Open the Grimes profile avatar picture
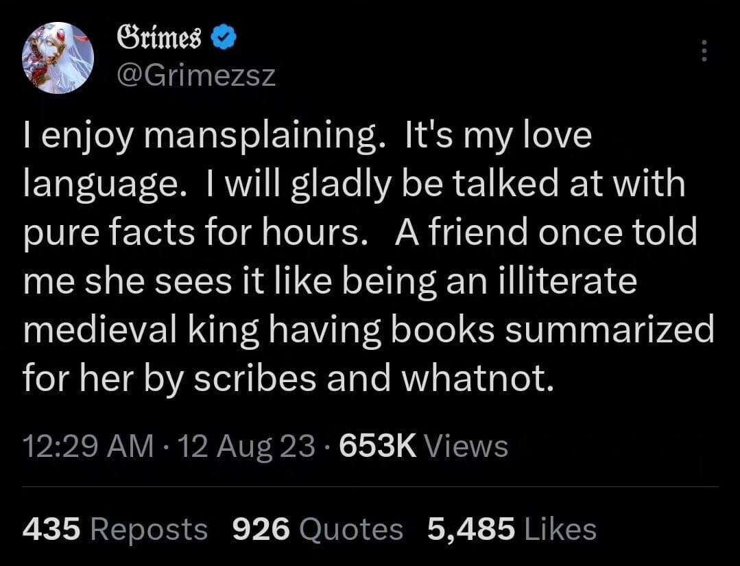Image resolution: width=740 pixels, height=566 pixels. (x=58, y=58)
